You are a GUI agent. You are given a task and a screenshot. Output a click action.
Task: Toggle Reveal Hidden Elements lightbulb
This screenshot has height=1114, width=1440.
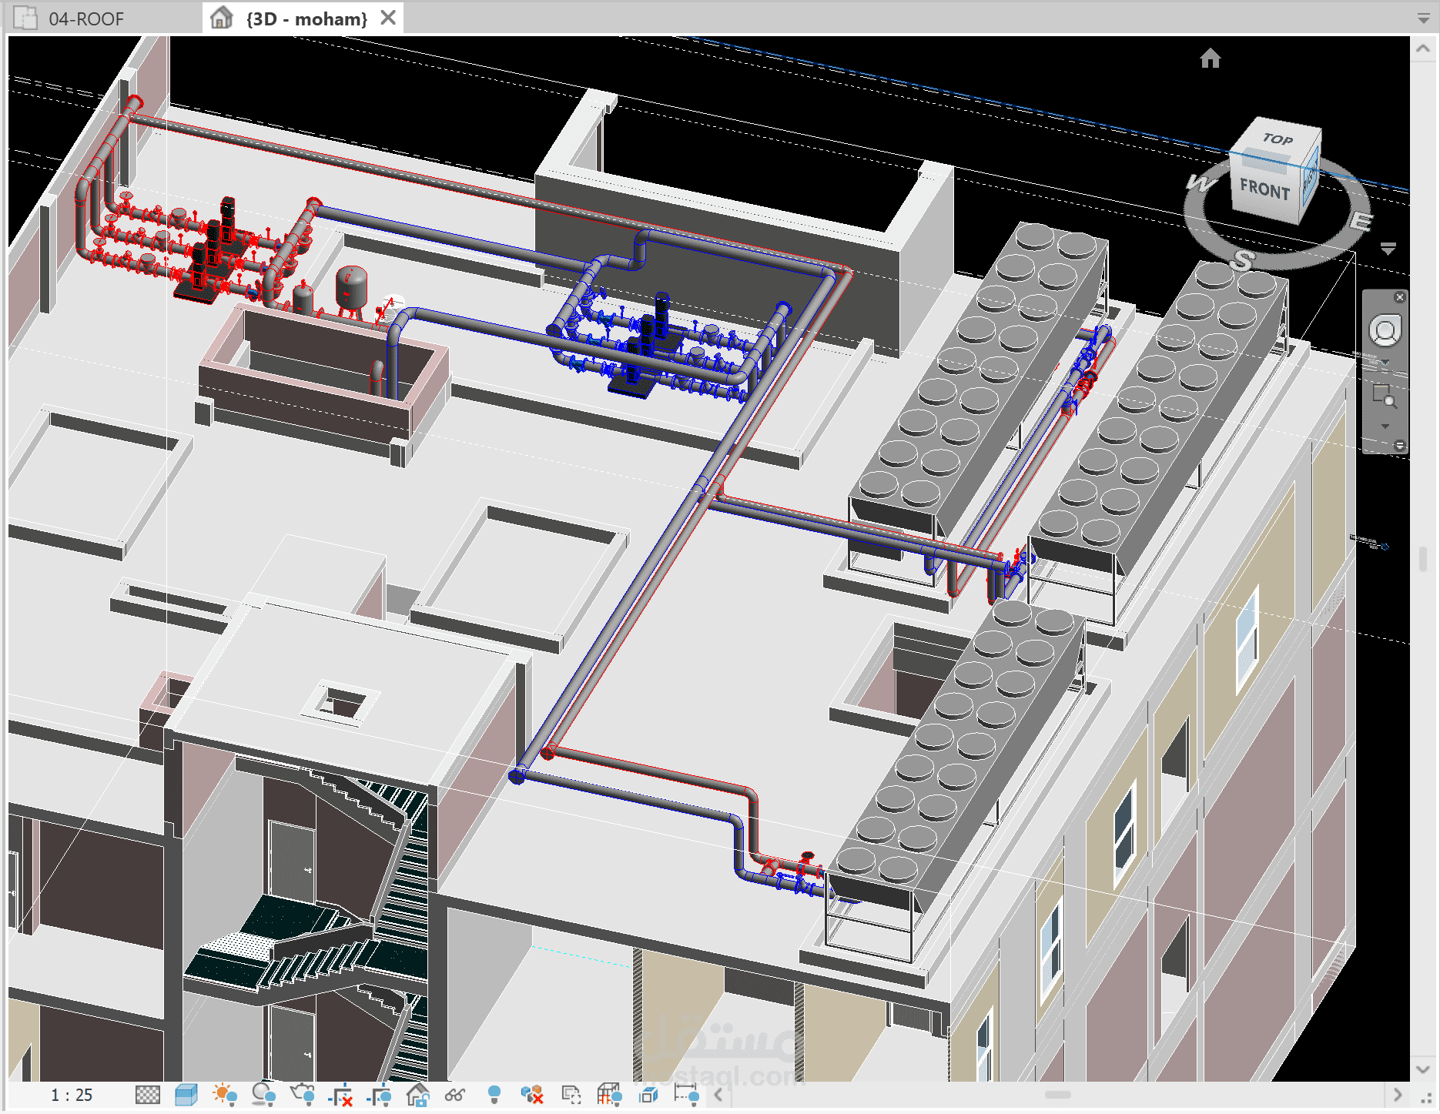pyautogui.click(x=494, y=1095)
